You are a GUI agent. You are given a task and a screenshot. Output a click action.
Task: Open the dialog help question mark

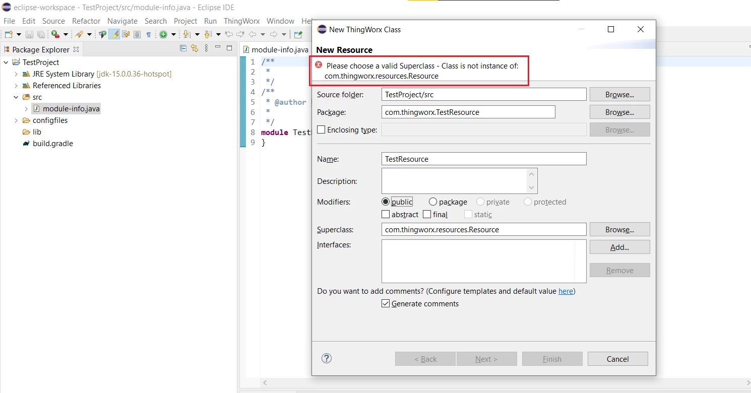click(x=327, y=358)
